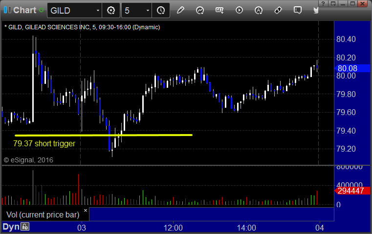Click the Chart window title text
372x234 pixels.
tap(24, 10)
